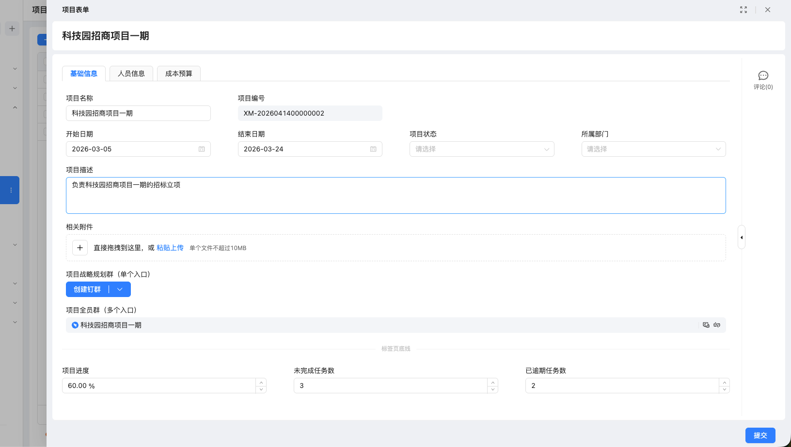Close the project form dialog
The width and height of the screenshot is (791, 447).
(x=768, y=10)
